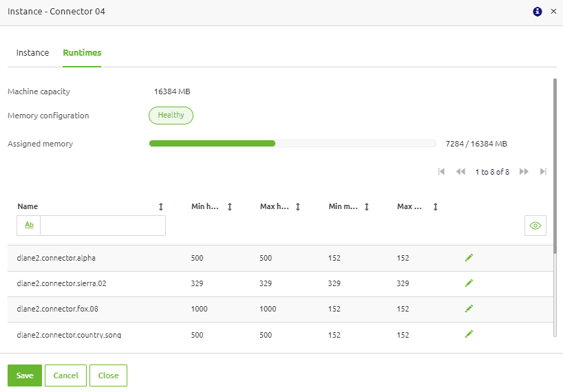Sort by the Min heap column arrow
The width and height of the screenshot is (563, 392).
click(230, 206)
